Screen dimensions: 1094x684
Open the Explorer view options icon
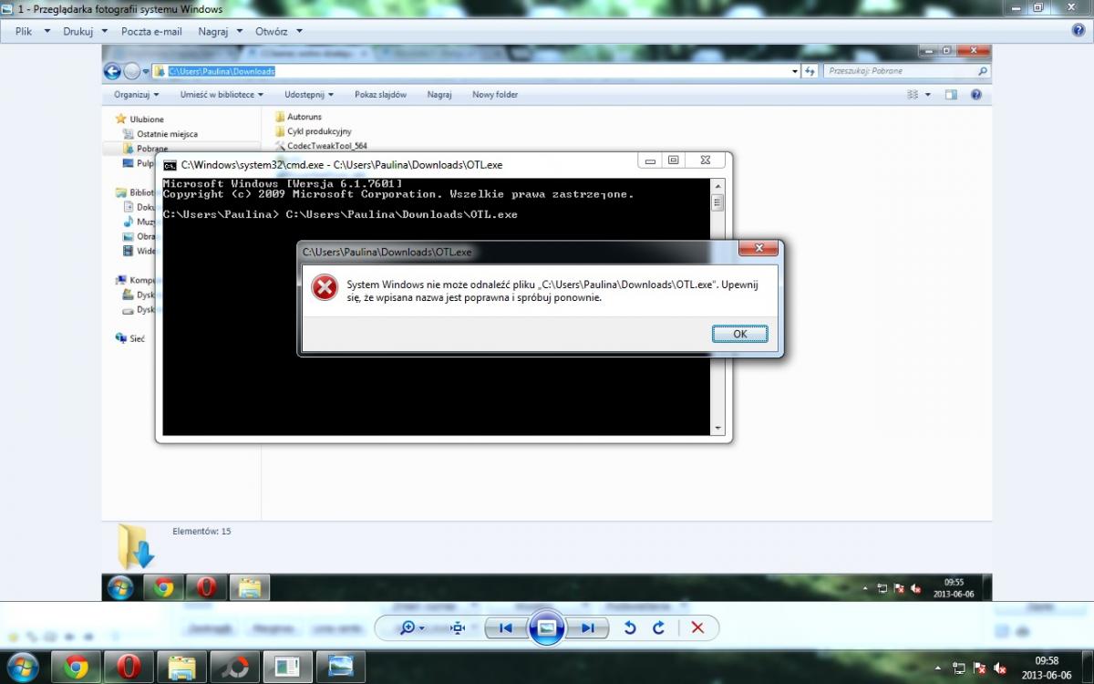coord(913,95)
